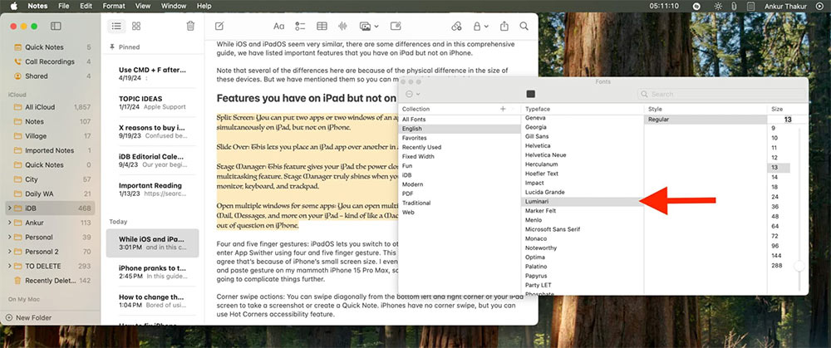Open iPhone pranks note
831x348 pixels.
point(153,272)
